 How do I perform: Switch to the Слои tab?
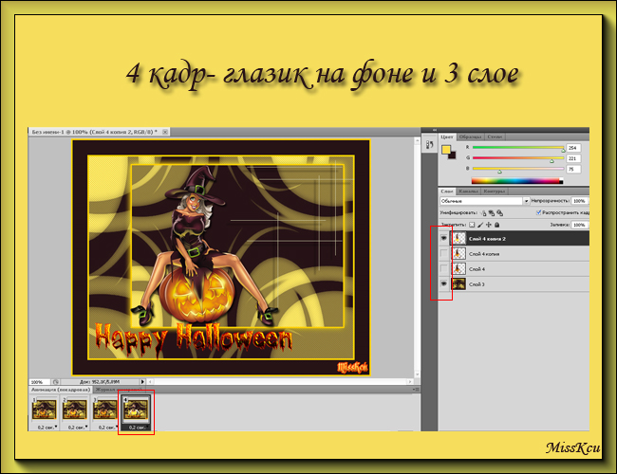447,191
